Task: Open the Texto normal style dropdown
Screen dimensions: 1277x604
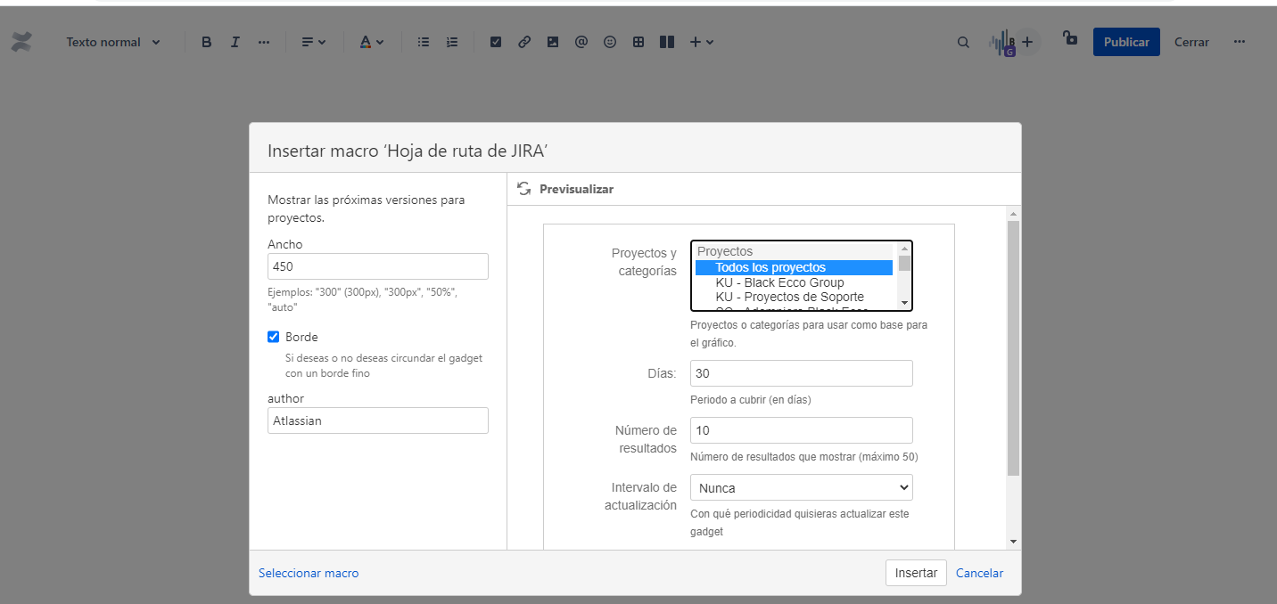Action: [x=113, y=42]
